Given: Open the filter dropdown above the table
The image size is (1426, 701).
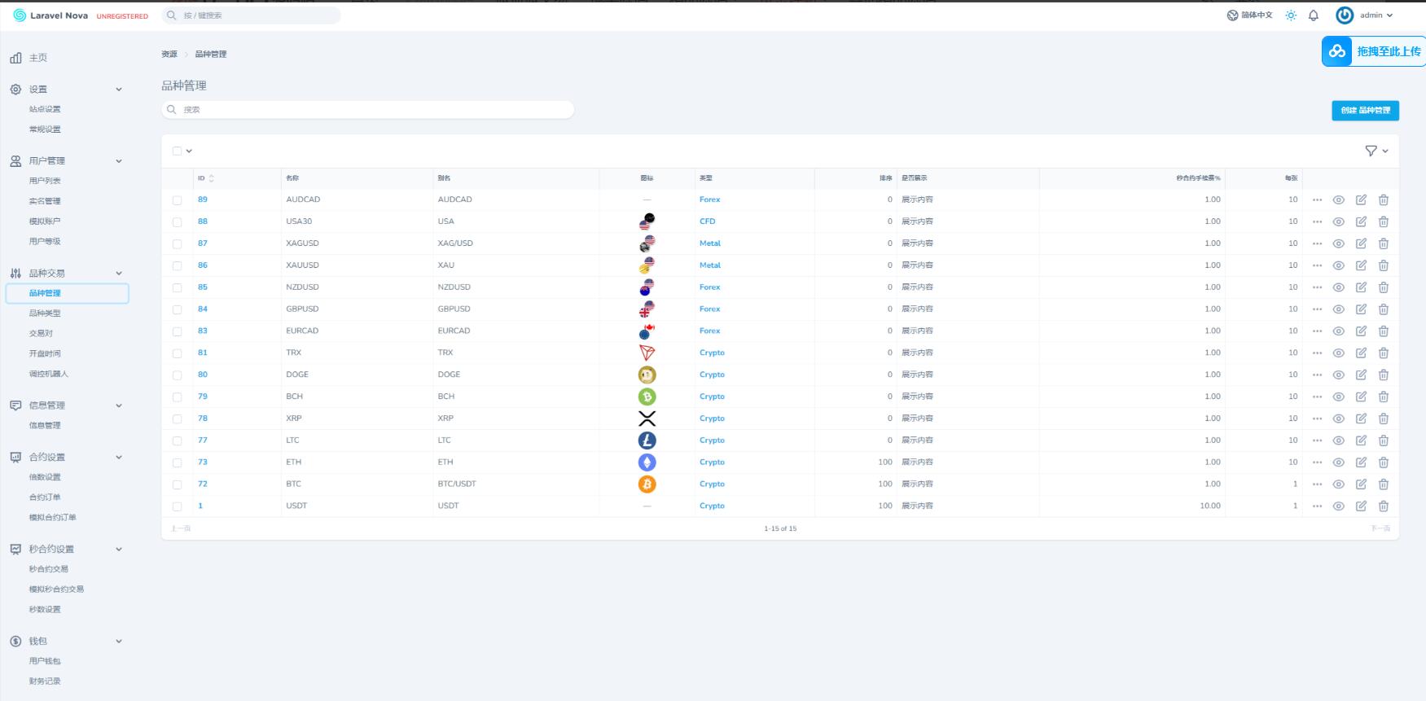Looking at the screenshot, I should pyautogui.click(x=1376, y=151).
